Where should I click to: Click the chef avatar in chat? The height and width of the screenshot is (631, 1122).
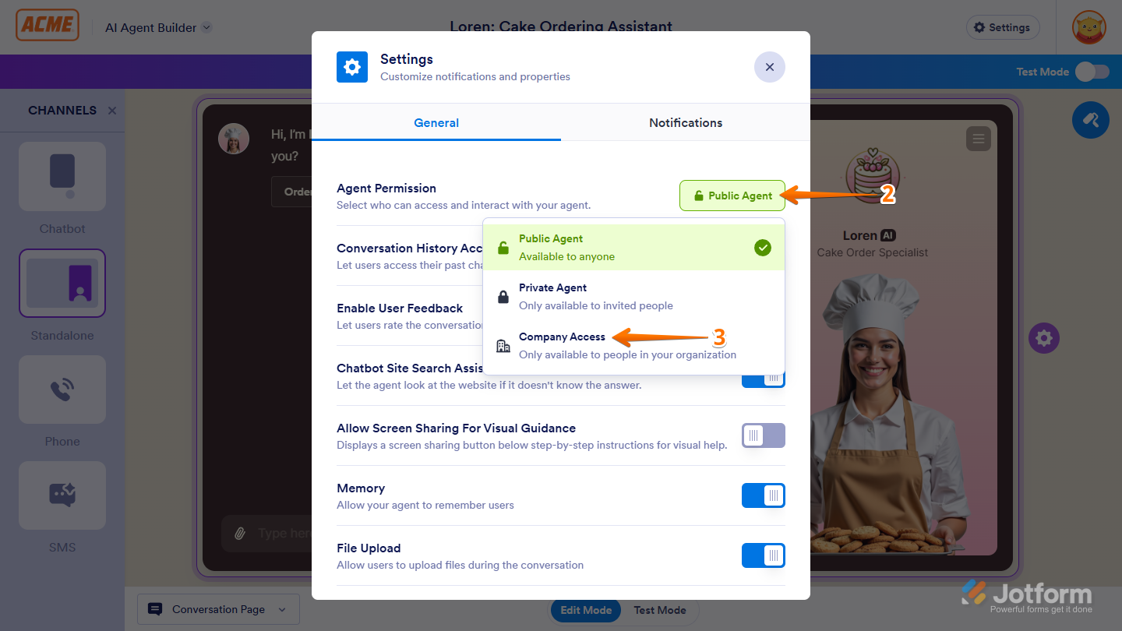click(x=234, y=138)
